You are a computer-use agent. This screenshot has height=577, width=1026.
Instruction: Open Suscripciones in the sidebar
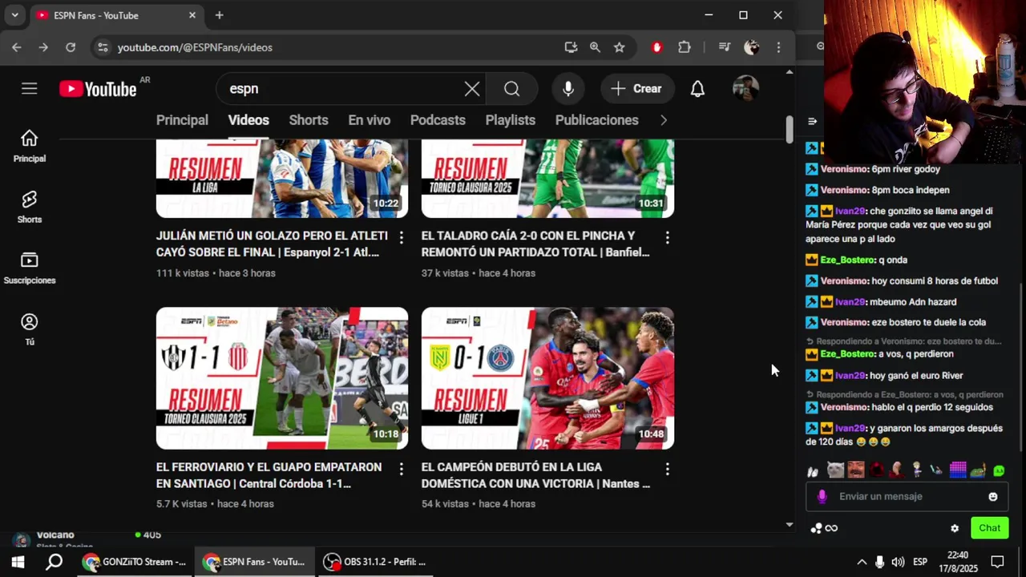30,268
